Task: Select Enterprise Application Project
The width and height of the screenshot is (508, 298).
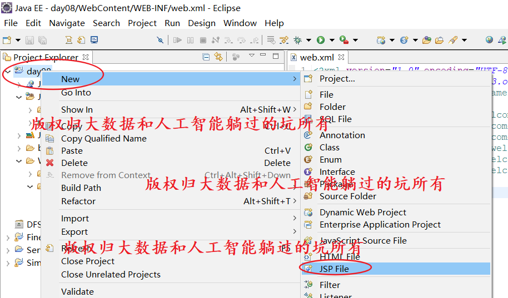Action: 396,225
